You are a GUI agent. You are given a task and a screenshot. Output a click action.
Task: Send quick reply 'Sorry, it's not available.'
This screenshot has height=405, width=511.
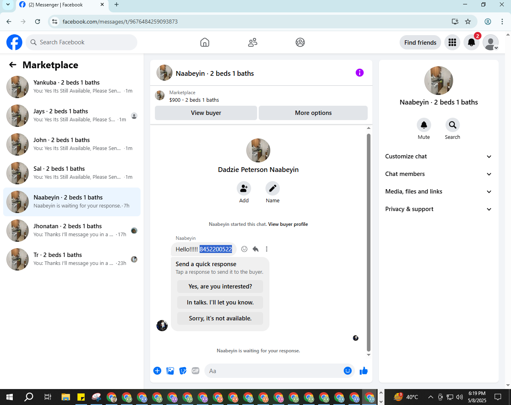[220, 318]
